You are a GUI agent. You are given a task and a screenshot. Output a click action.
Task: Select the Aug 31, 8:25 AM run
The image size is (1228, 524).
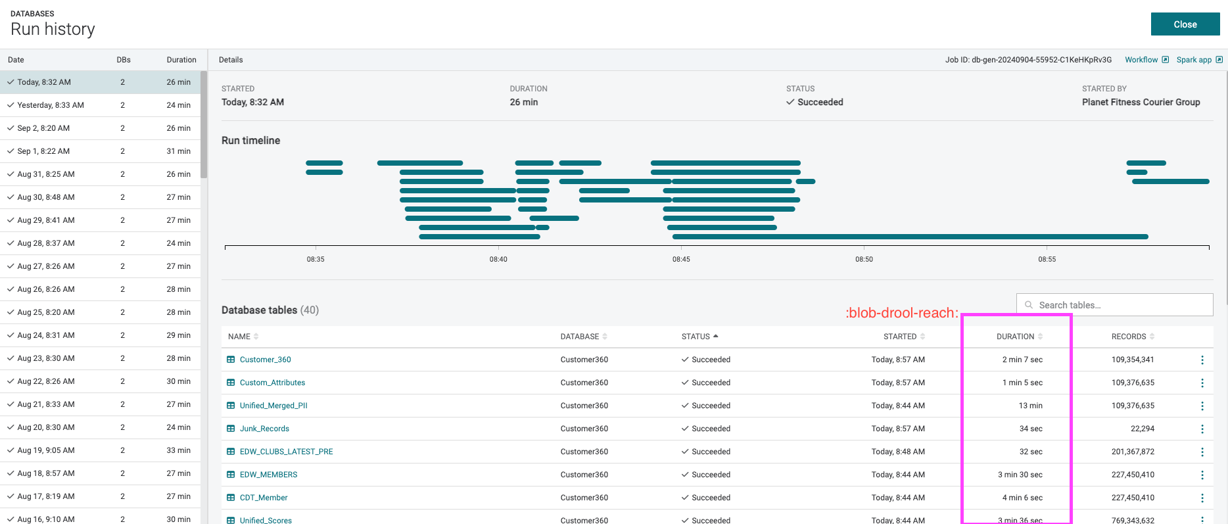click(100, 174)
